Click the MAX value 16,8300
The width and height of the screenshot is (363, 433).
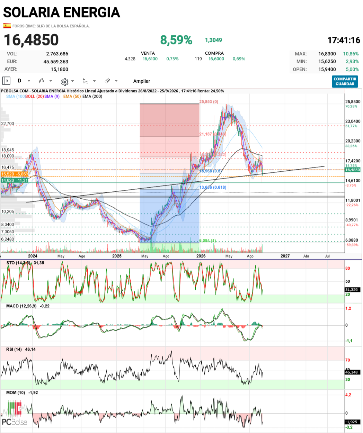[327, 54]
